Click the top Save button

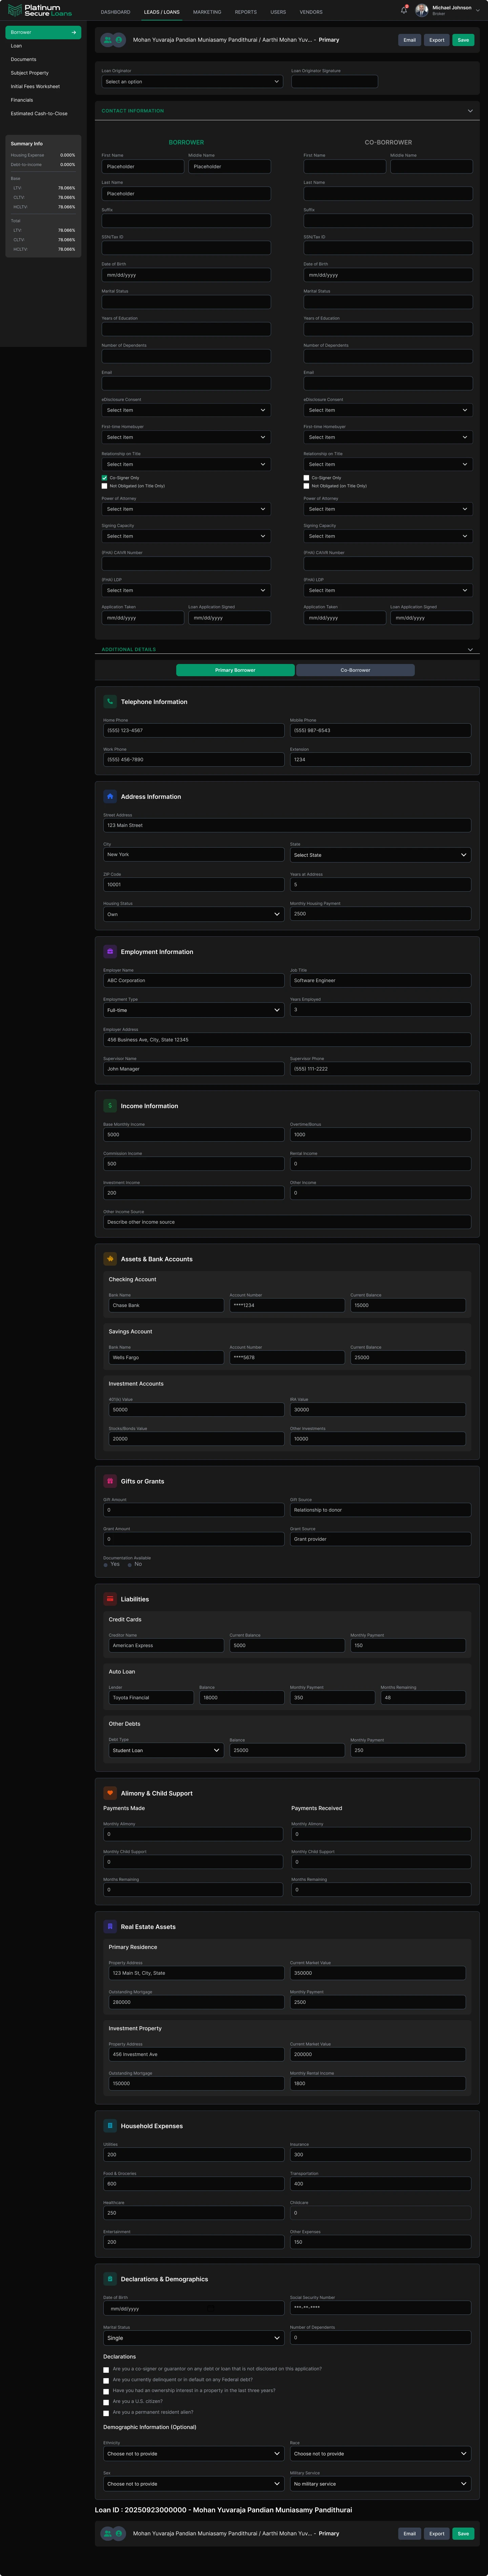tap(463, 40)
